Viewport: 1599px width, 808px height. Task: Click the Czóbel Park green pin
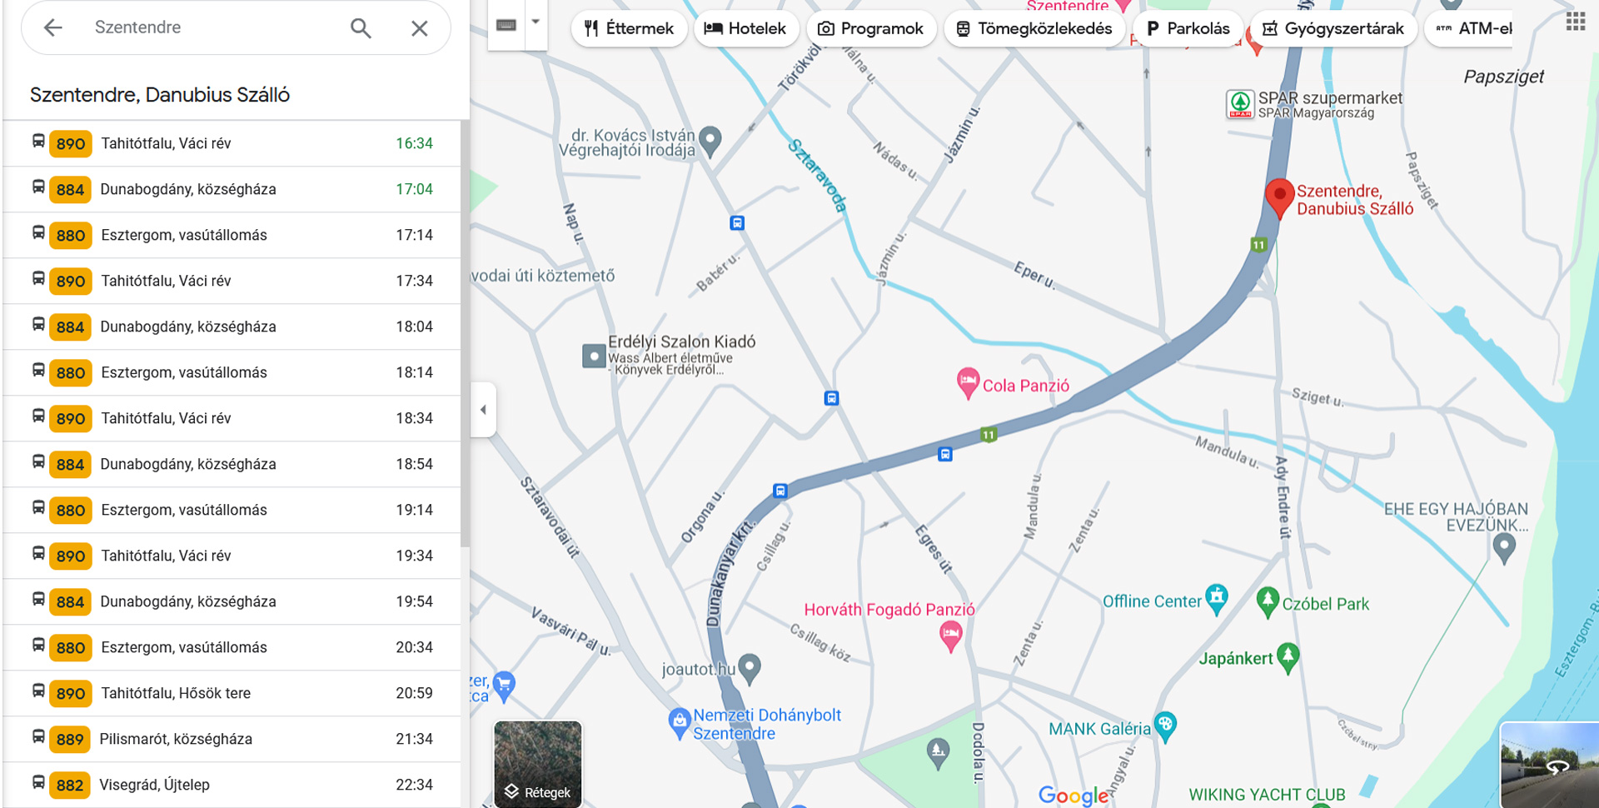click(1268, 602)
